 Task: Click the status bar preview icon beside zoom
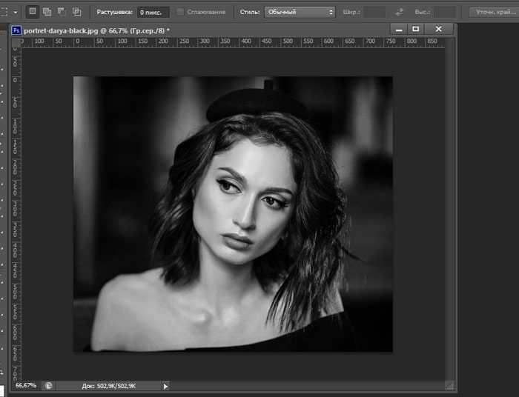click(48, 386)
